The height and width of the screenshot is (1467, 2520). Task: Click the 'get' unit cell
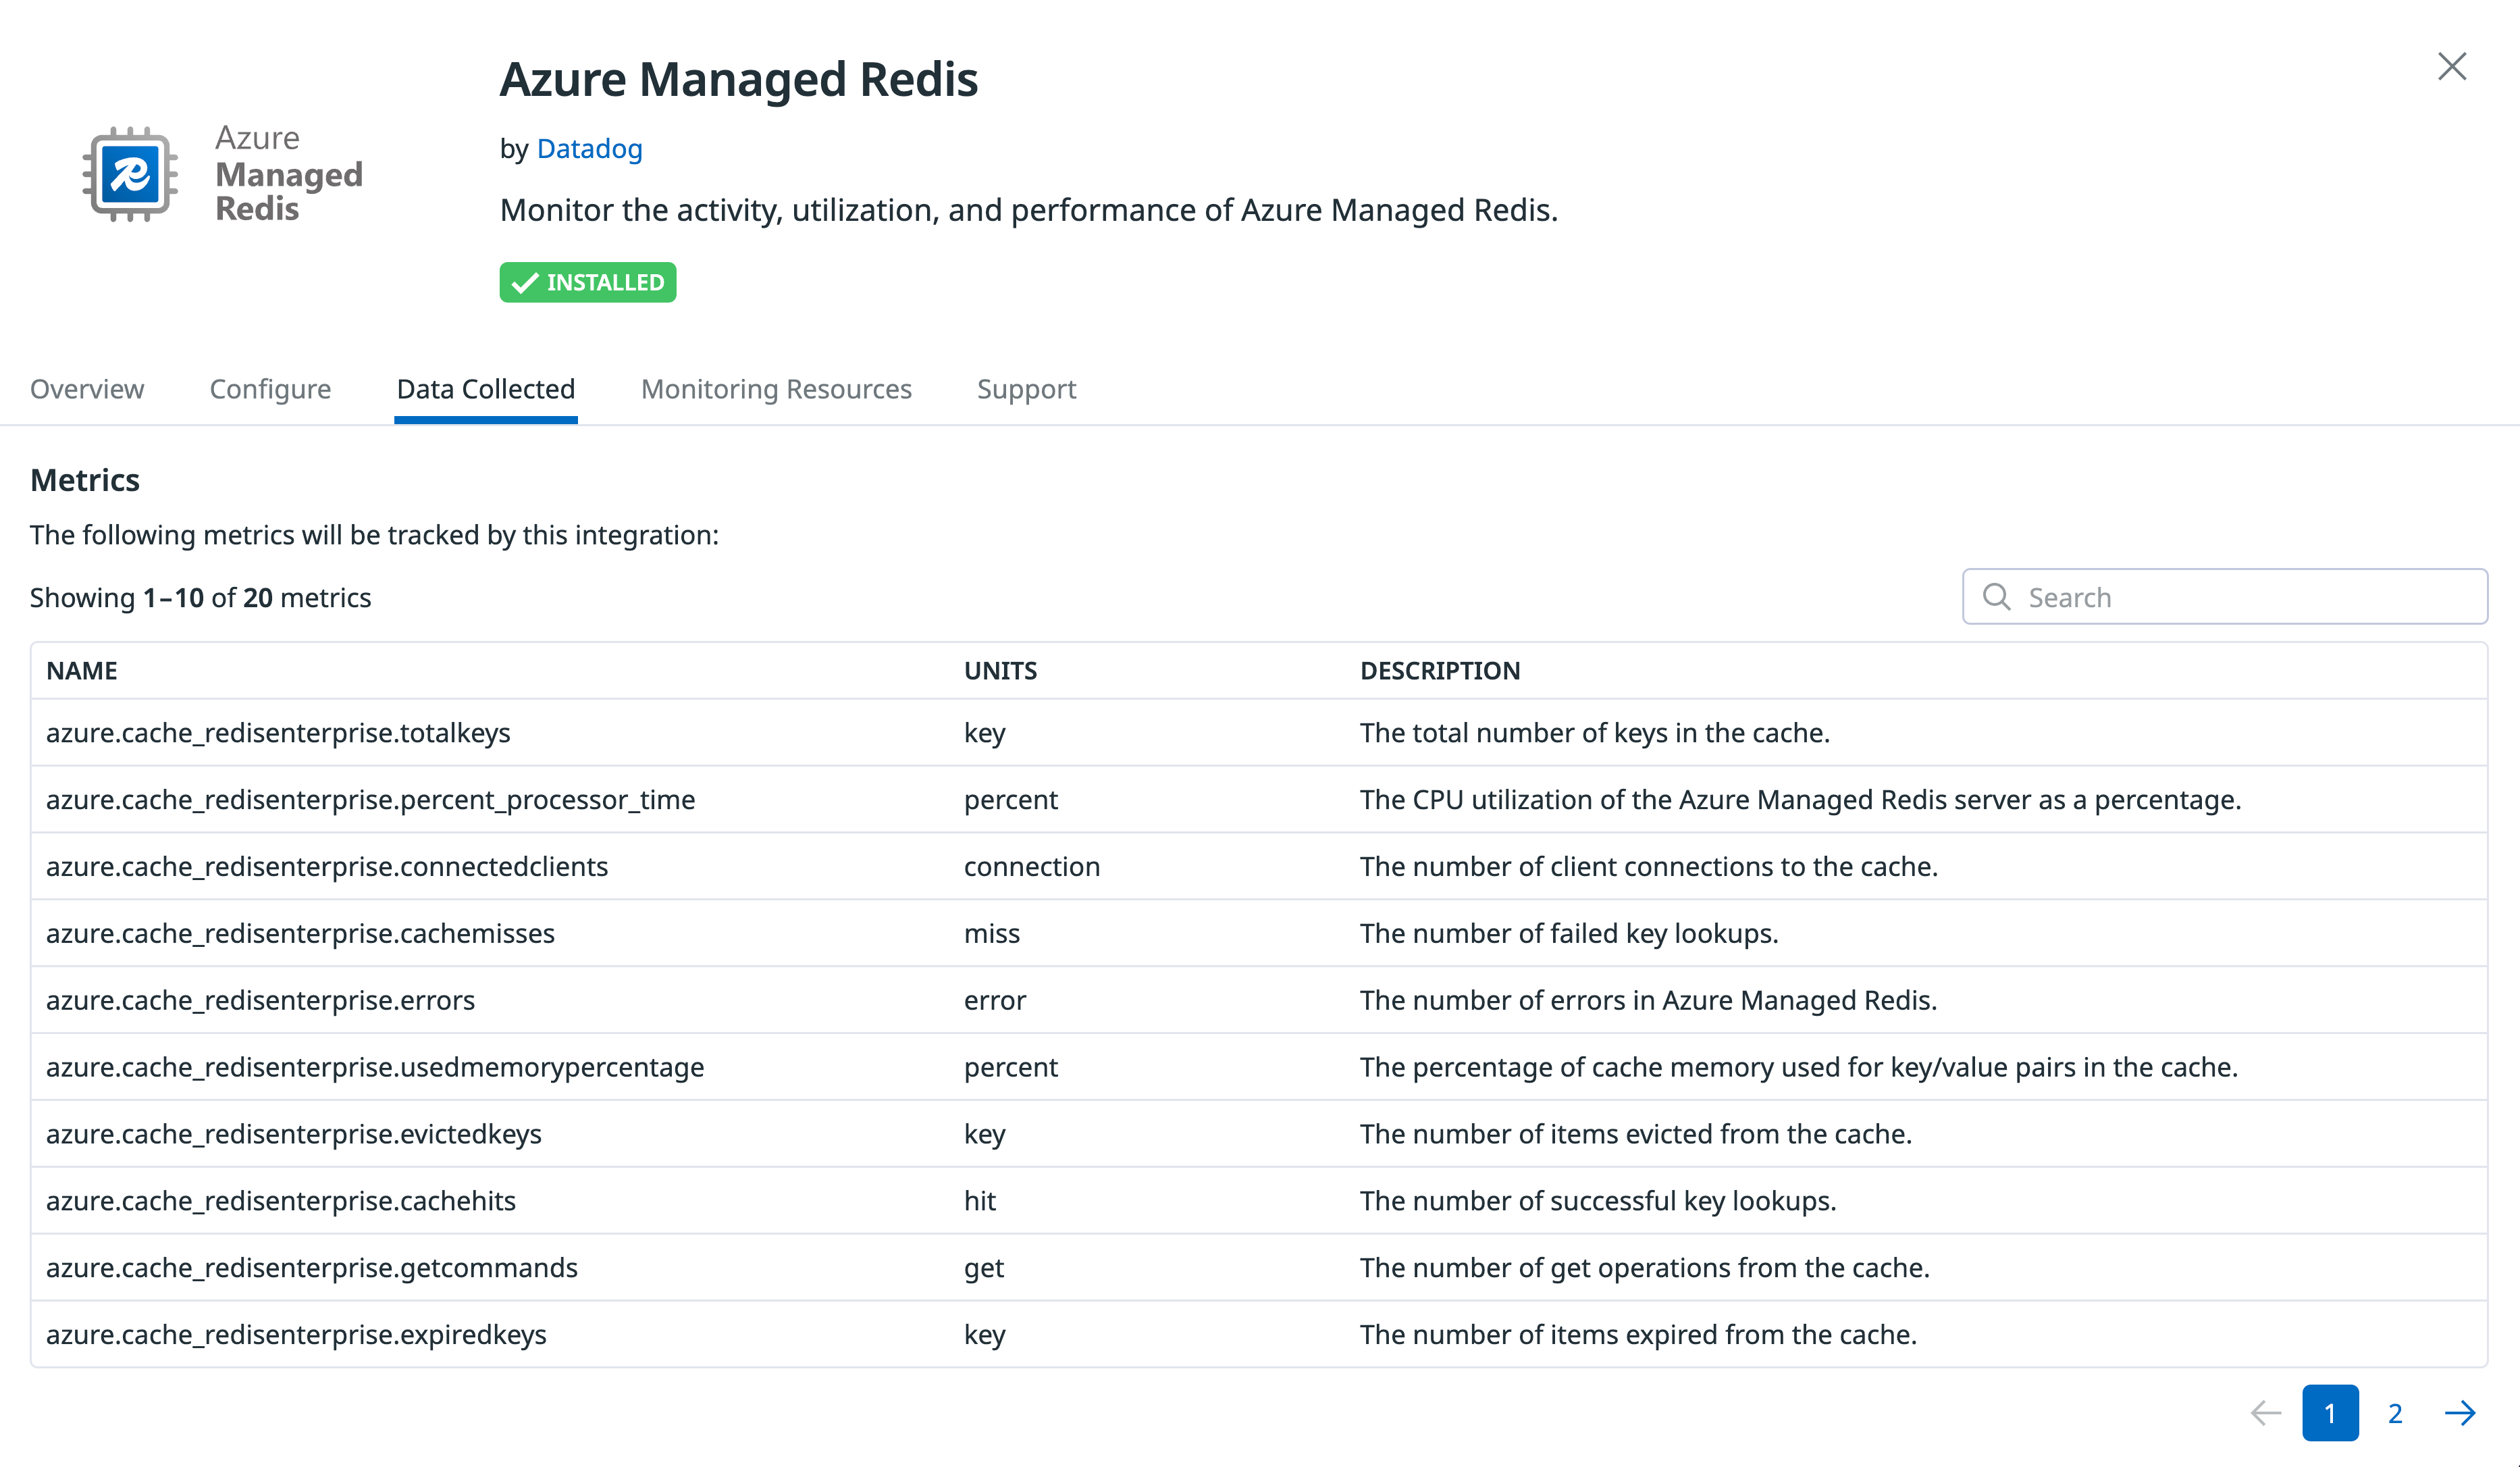point(984,1268)
